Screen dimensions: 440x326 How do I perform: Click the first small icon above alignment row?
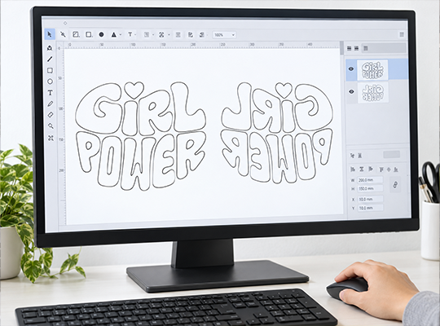pyautogui.click(x=352, y=155)
